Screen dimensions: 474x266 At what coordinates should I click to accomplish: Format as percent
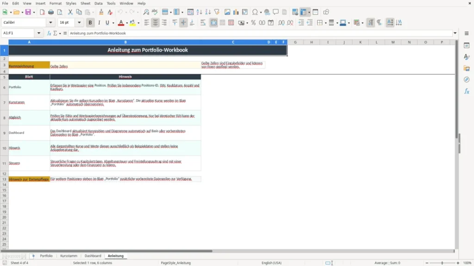[253, 23]
